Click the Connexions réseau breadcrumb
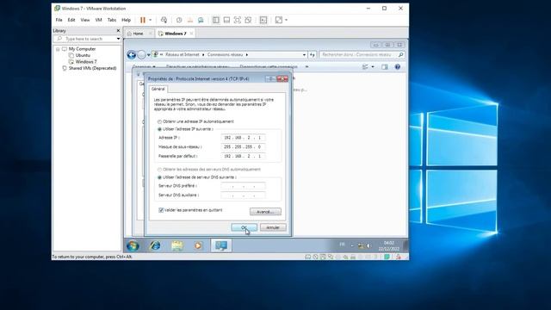 point(226,55)
